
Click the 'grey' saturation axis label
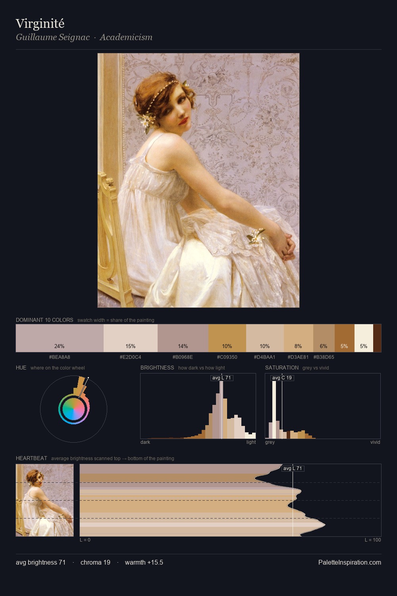[x=270, y=442]
